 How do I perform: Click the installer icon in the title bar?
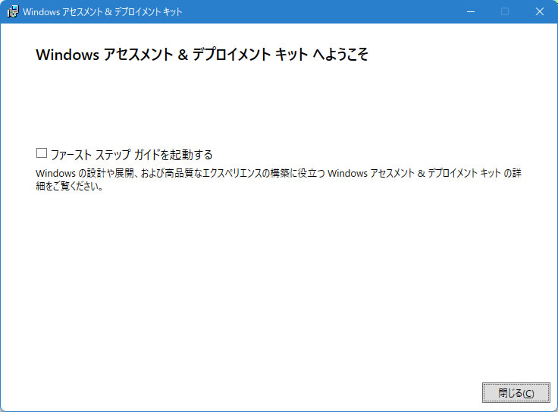(12, 12)
